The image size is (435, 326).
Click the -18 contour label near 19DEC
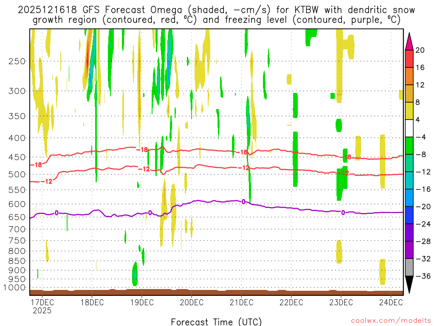(x=142, y=150)
